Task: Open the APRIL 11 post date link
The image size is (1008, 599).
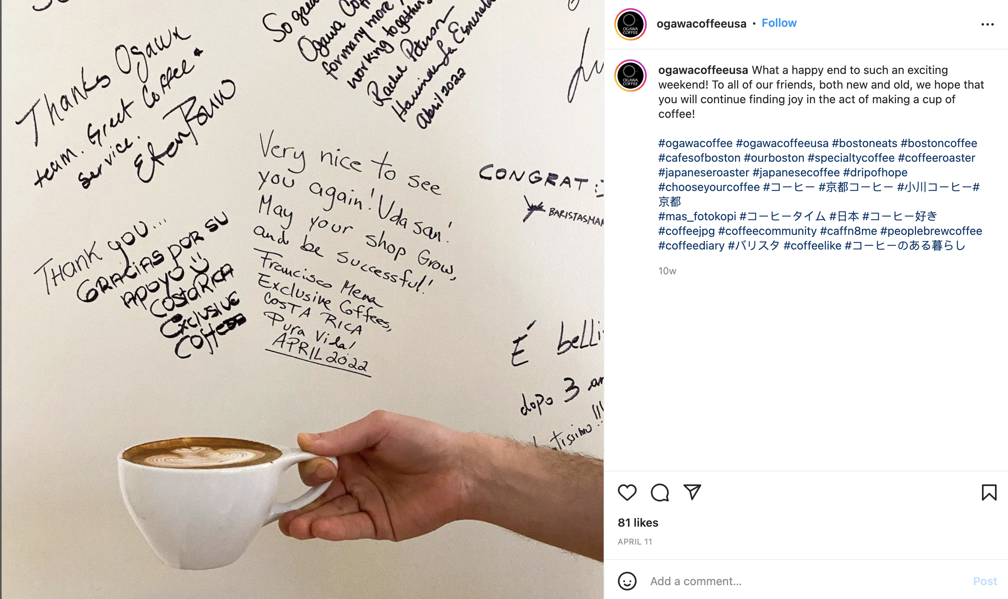Action: point(635,542)
